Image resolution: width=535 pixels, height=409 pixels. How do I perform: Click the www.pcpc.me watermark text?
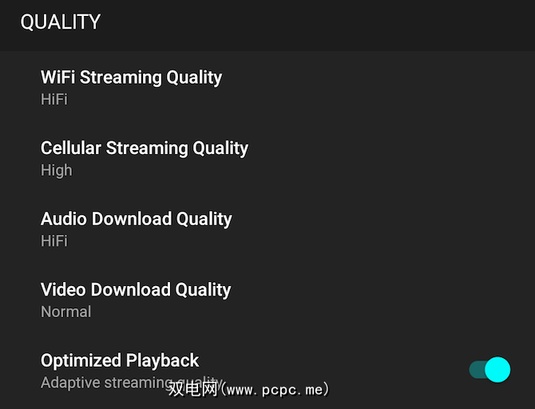274,390
